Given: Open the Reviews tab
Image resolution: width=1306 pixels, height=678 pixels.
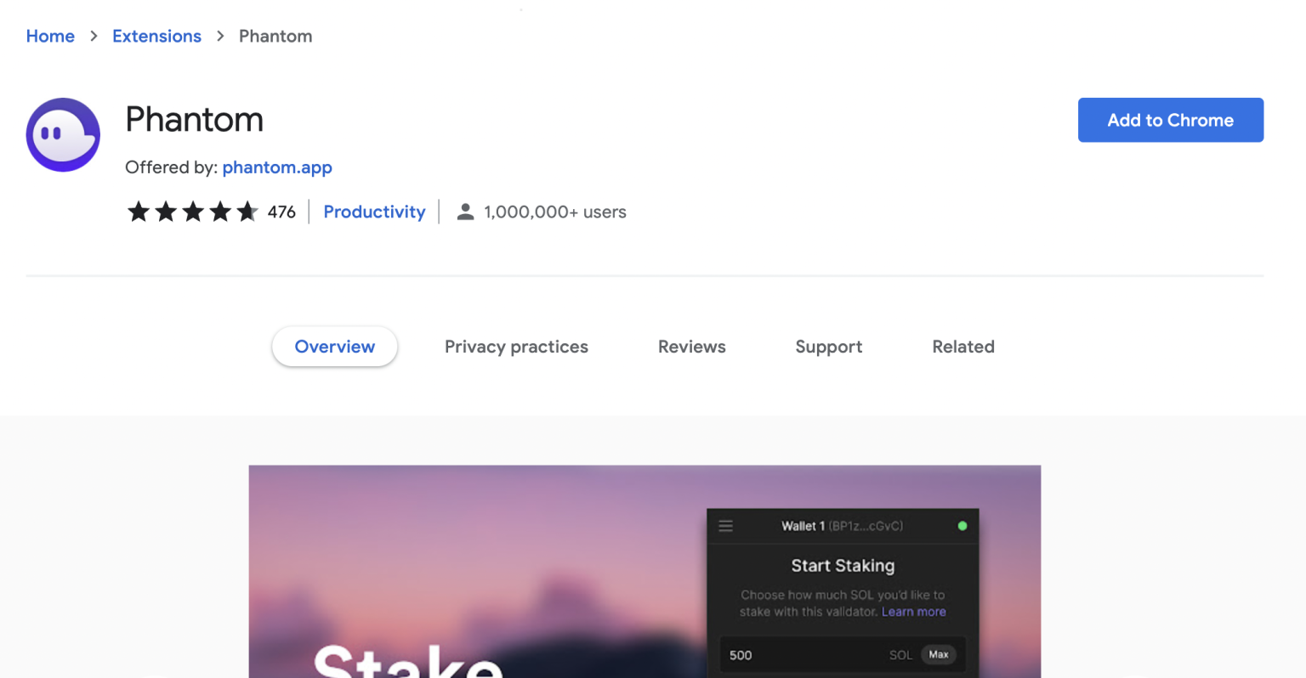Looking at the screenshot, I should pyautogui.click(x=691, y=347).
